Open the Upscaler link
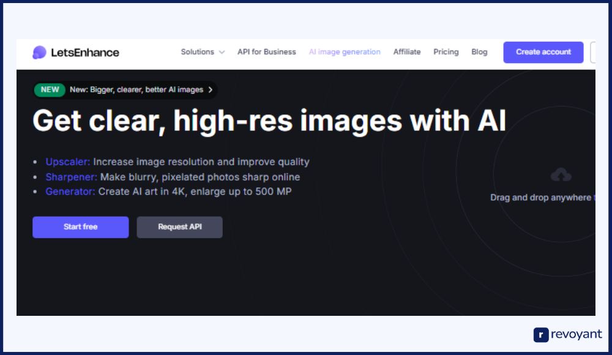The width and height of the screenshot is (612, 355). pos(67,162)
